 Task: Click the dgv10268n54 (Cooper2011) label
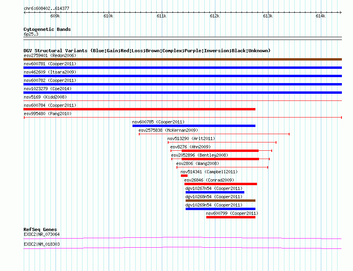click(x=214, y=197)
